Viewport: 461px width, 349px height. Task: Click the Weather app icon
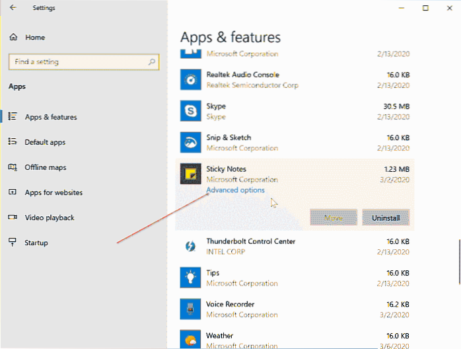click(190, 339)
